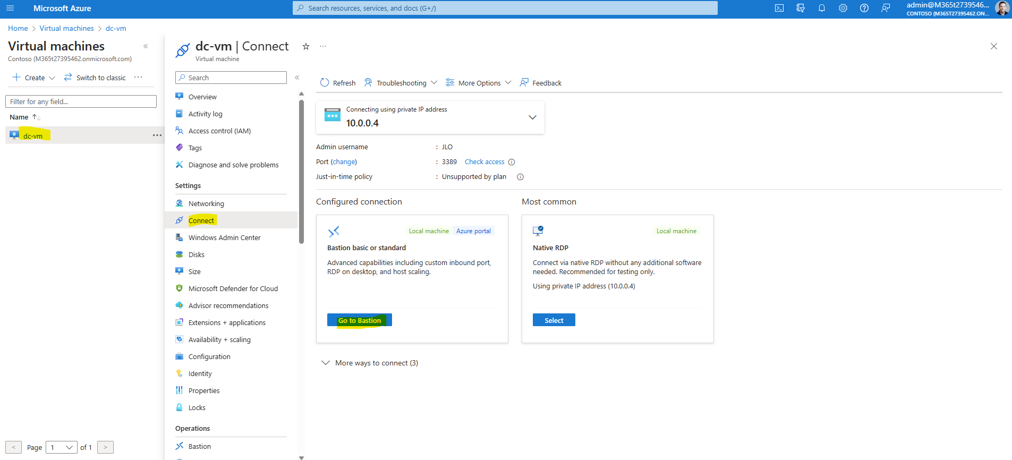Open the Create dropdown

pos(34,78)
